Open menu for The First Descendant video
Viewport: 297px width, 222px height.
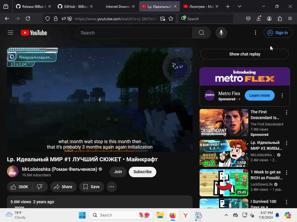click(x=286, y=112)
